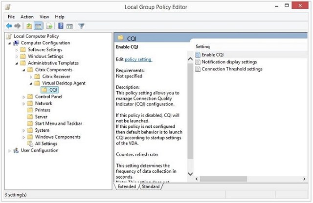Open Help via the blue question-mark icon
The image size is (313, 203).
(x=61, y=26)
